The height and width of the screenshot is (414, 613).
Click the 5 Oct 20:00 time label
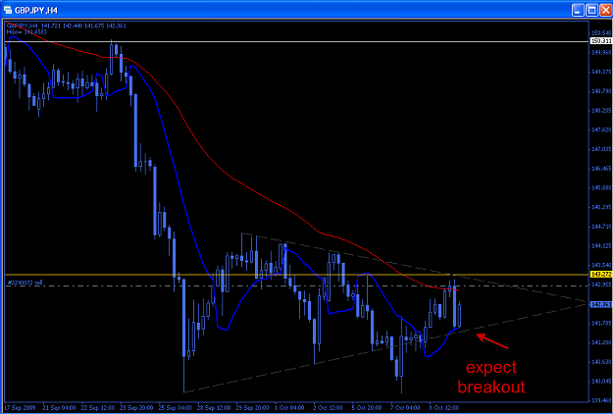pos(369,407)
